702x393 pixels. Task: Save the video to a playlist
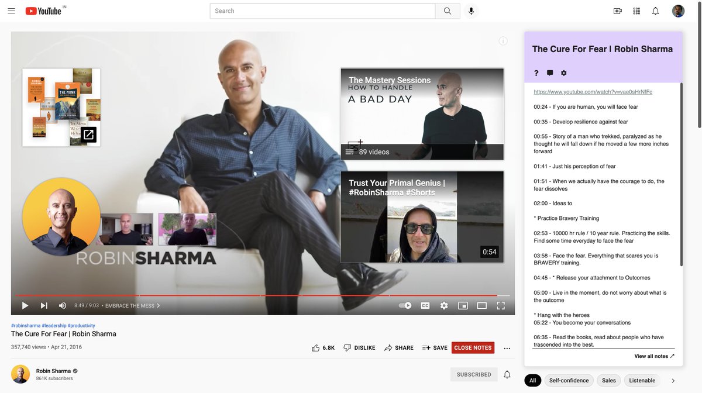pyautogui.click(x=435, y=348)
